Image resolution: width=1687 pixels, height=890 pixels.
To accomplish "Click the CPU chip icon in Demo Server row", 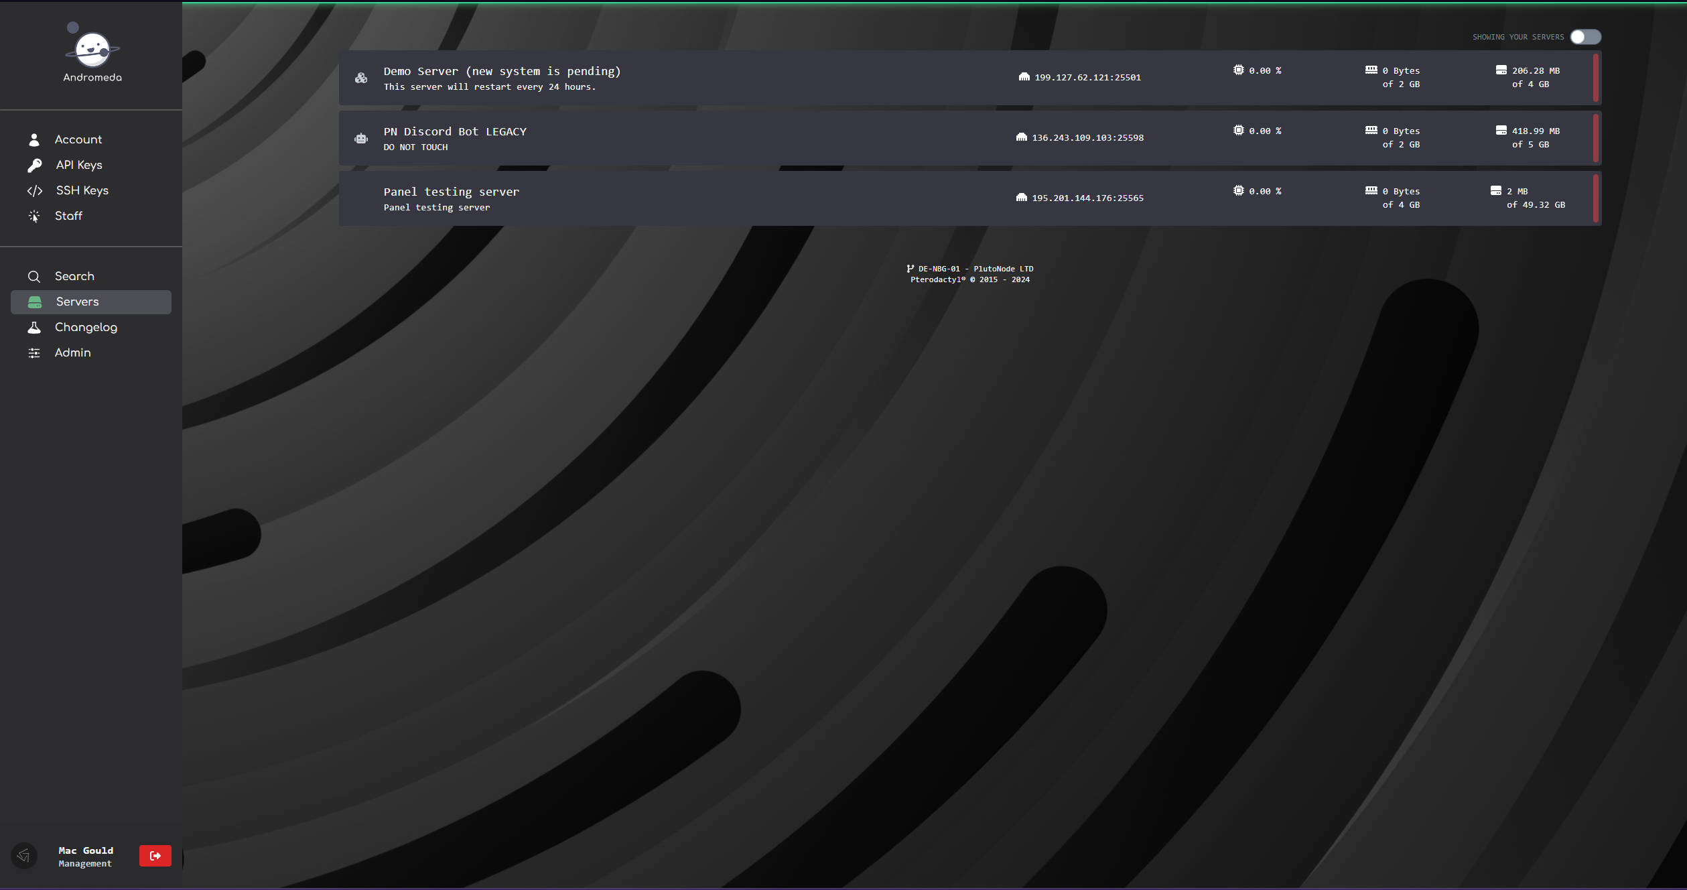I will click(x=1239, y=70).
